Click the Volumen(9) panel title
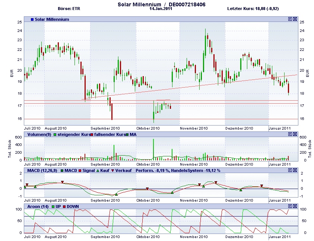This screenshot has width=314, height=241. [39, 134]
